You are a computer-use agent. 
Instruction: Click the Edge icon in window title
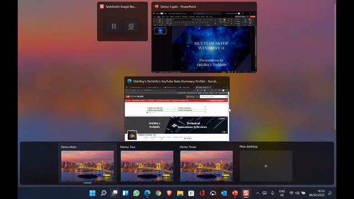(x=129, y=81)
